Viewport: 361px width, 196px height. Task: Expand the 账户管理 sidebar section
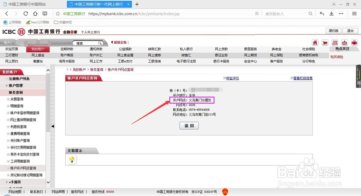(x=7, y=86)
